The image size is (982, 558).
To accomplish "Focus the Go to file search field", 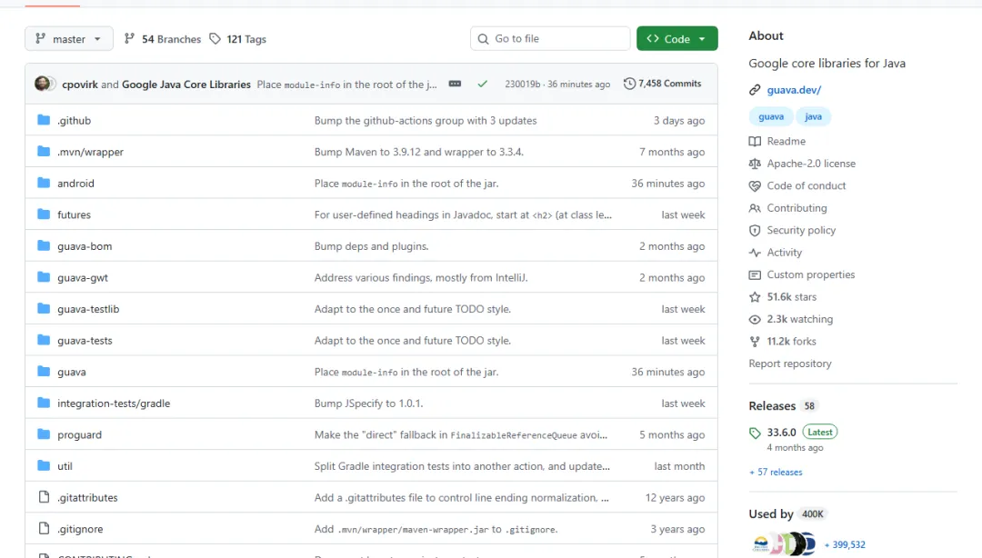I will 550,39.
